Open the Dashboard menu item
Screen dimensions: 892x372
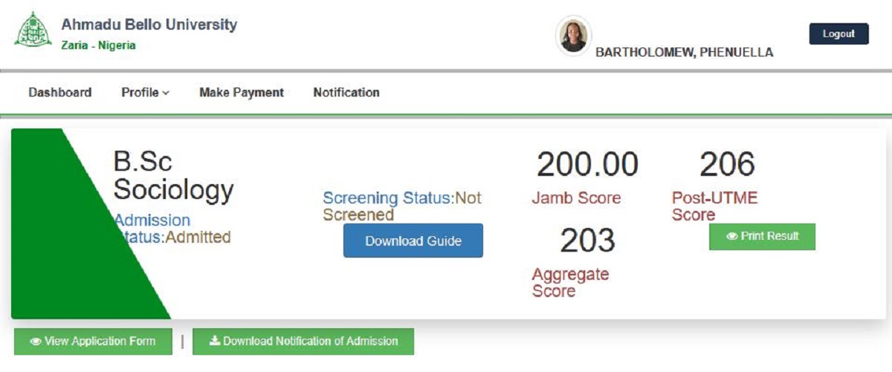click(60, 93)
